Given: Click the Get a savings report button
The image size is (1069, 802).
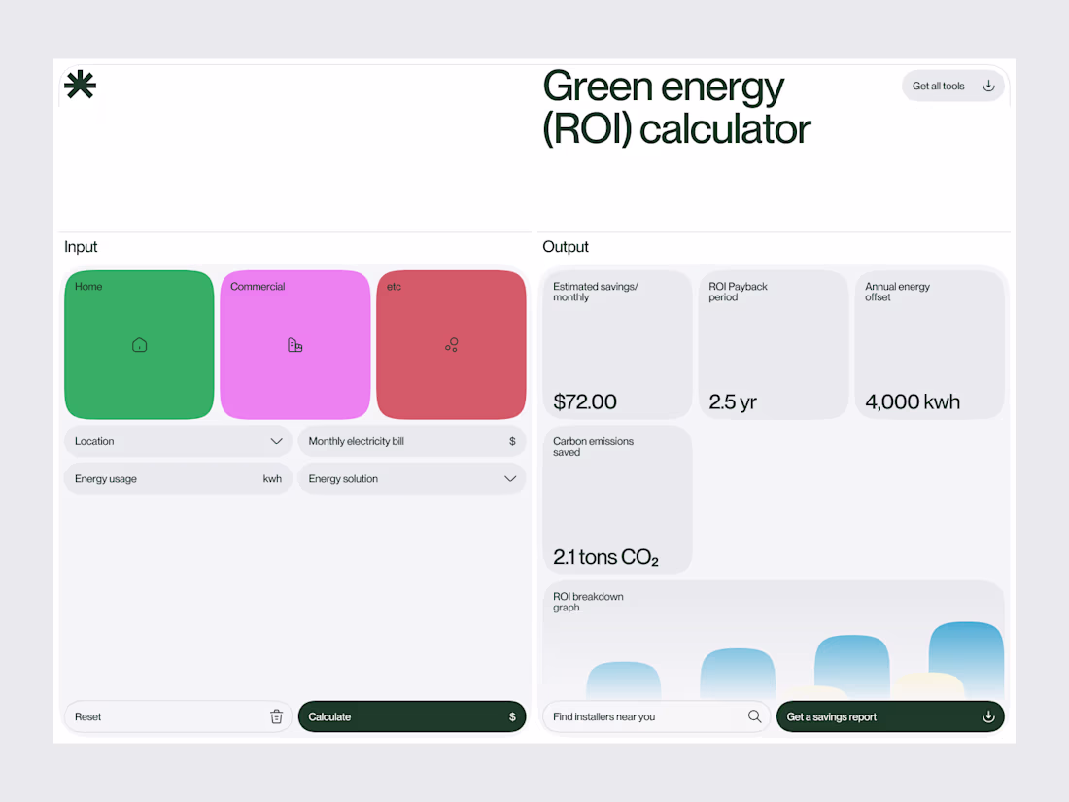Looking at the screenshot, I should pos(890,716).
